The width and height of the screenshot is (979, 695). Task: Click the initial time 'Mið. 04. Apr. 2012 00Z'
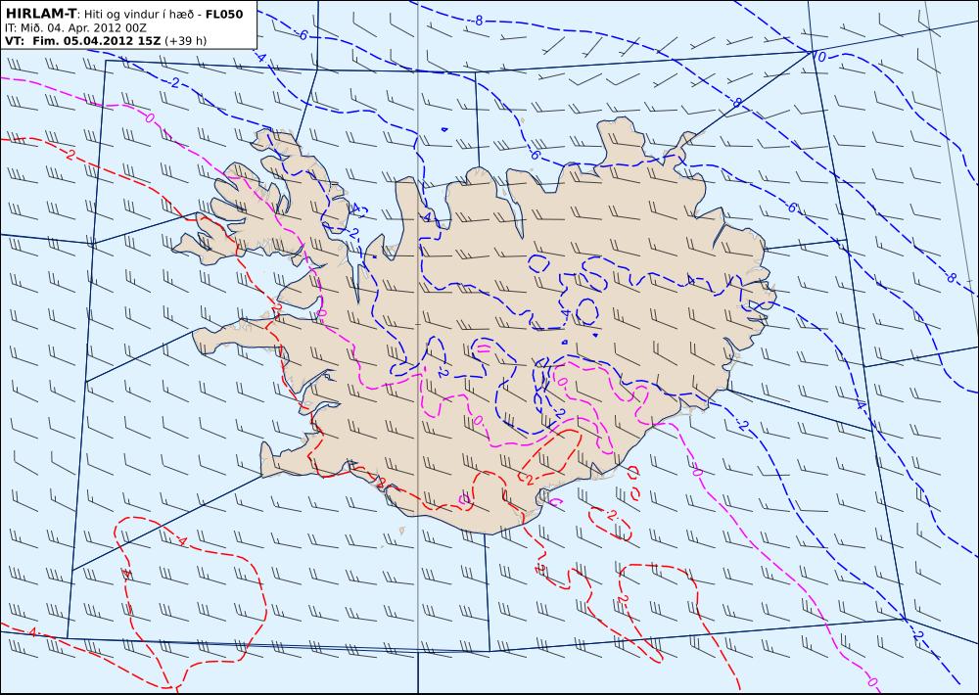pyautogui.click(x=82, y=28)
